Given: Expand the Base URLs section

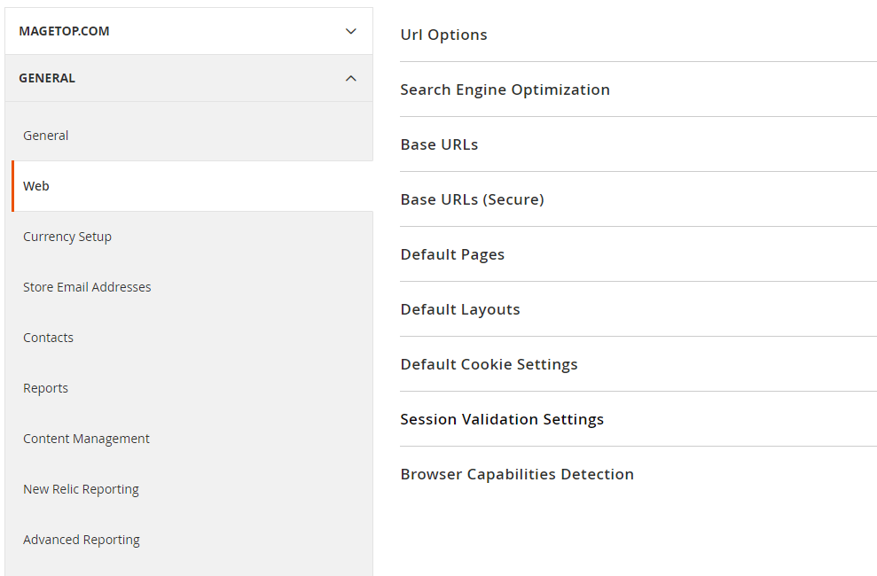Looking at the screenshot, I should 439,144.
